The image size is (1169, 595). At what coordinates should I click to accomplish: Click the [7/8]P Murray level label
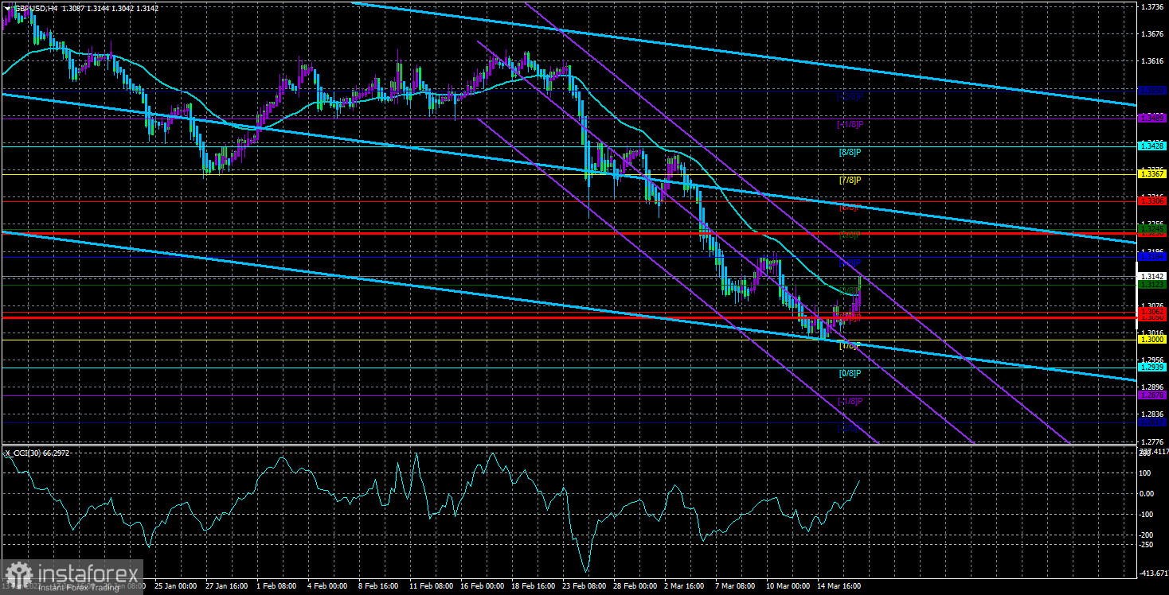click(850, 180)
